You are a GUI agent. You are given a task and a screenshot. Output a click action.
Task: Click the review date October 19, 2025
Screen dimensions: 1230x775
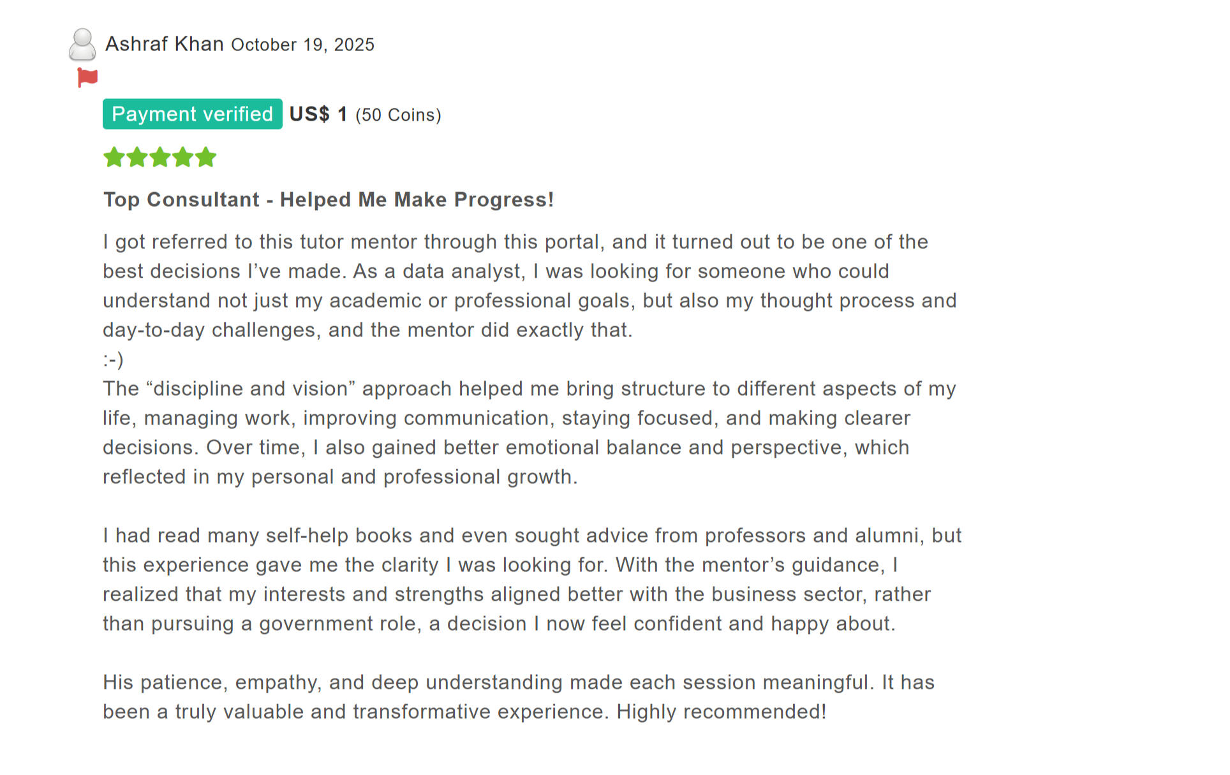(x=302, y=45)
